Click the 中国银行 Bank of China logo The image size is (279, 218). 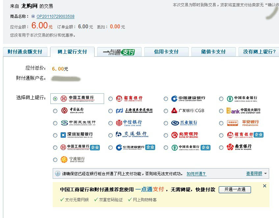(x=72, y=110)
